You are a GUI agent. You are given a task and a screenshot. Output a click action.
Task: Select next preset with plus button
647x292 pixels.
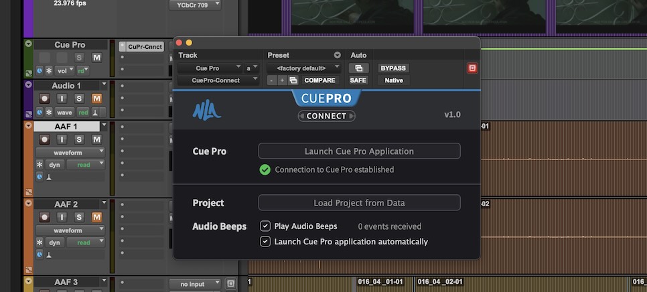[x=282, y=80]
